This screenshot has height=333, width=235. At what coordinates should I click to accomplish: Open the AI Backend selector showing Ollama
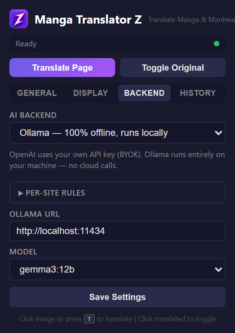tap(117, 133)
